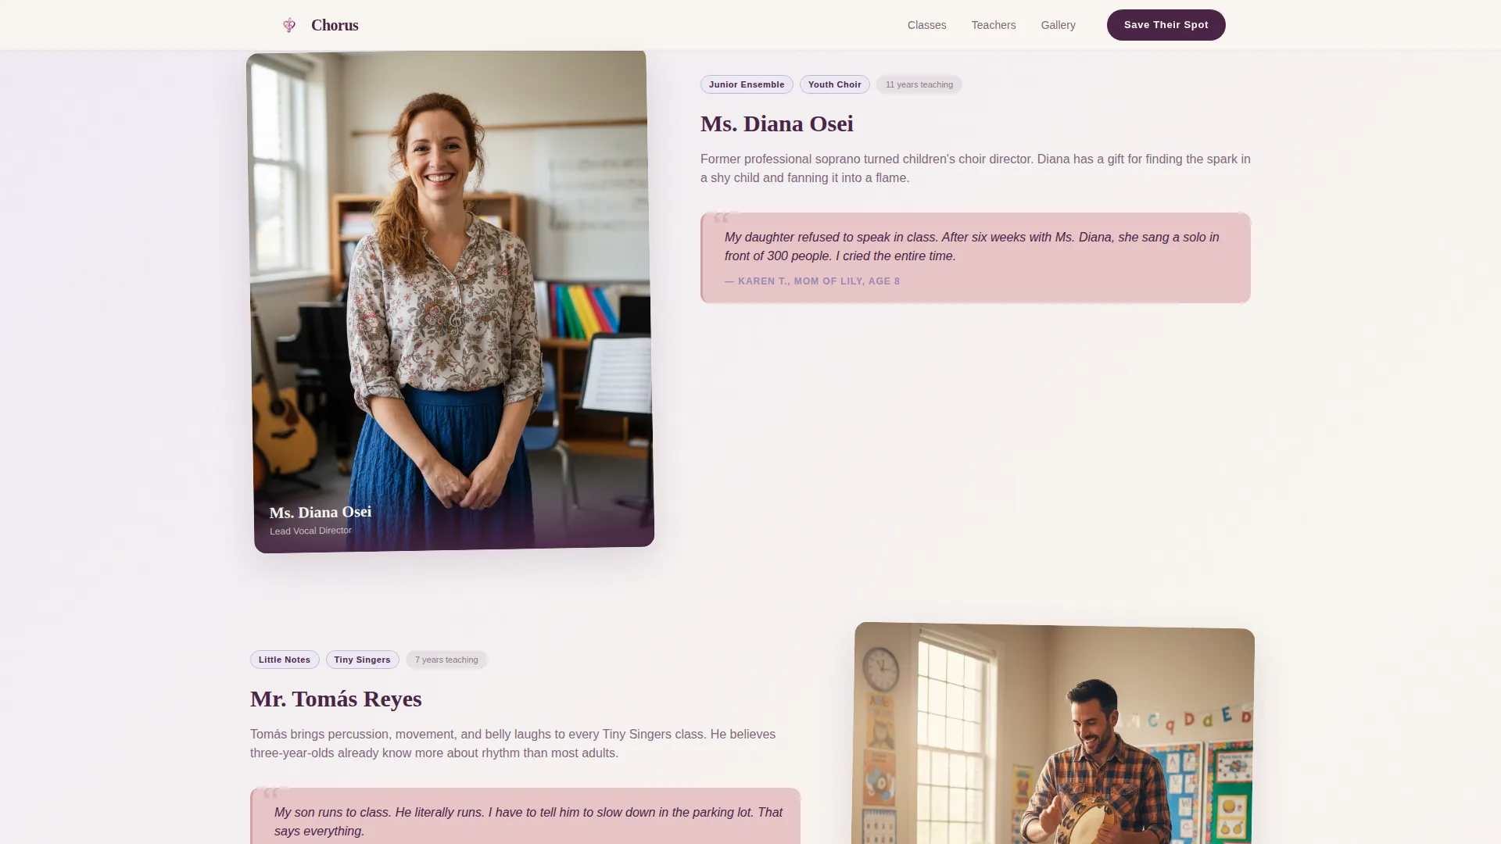Click the 7 years teaching badge

click(446, 660)
